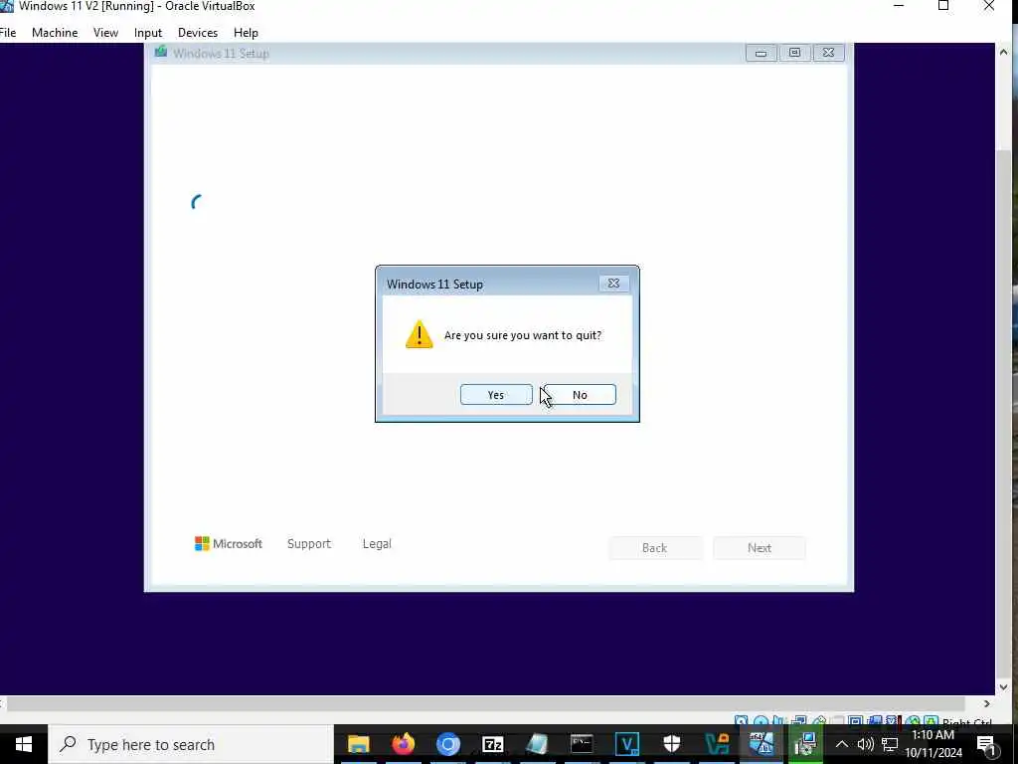
Task: Click the taskbar search box
Action: click(191, 744)
